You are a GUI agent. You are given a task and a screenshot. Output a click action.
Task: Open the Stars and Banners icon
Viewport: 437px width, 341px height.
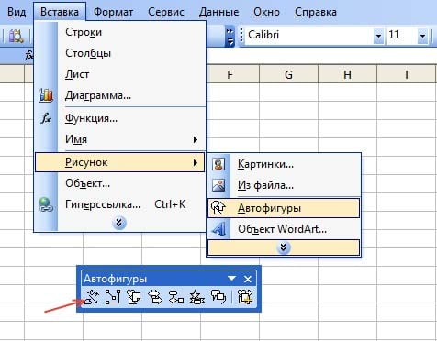(x=197, y=297)
